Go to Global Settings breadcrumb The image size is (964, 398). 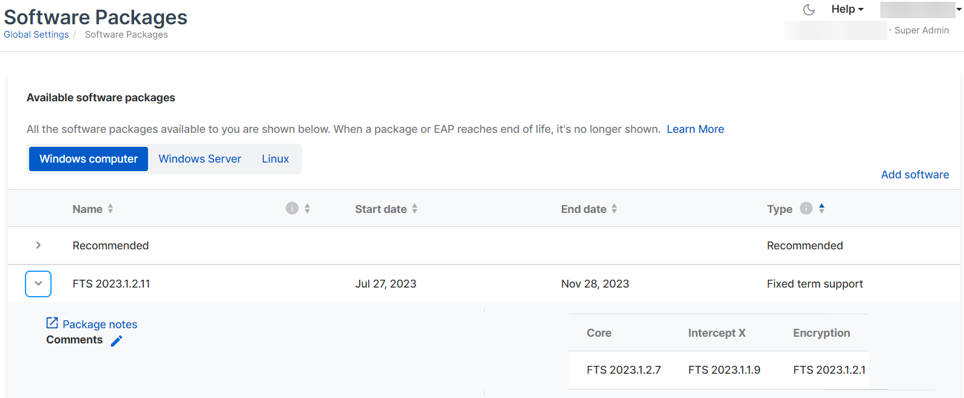coord(36,35)
